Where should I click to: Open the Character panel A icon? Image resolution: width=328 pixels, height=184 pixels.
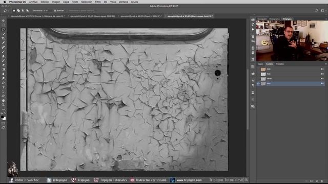pos(253,81)
